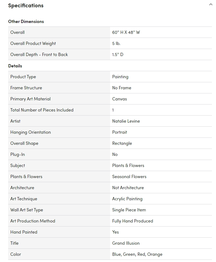This screenshot has height=262, width=216.
Task: Click the Details section heading
Action: [15, 66]
